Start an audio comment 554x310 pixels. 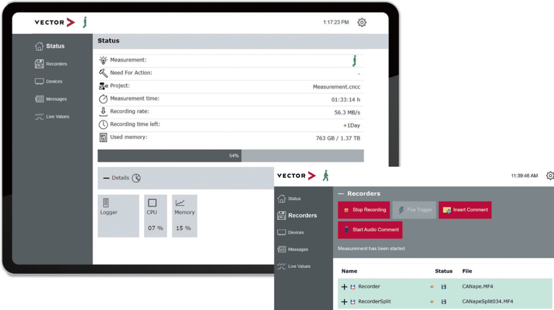[x=370, y=230]
